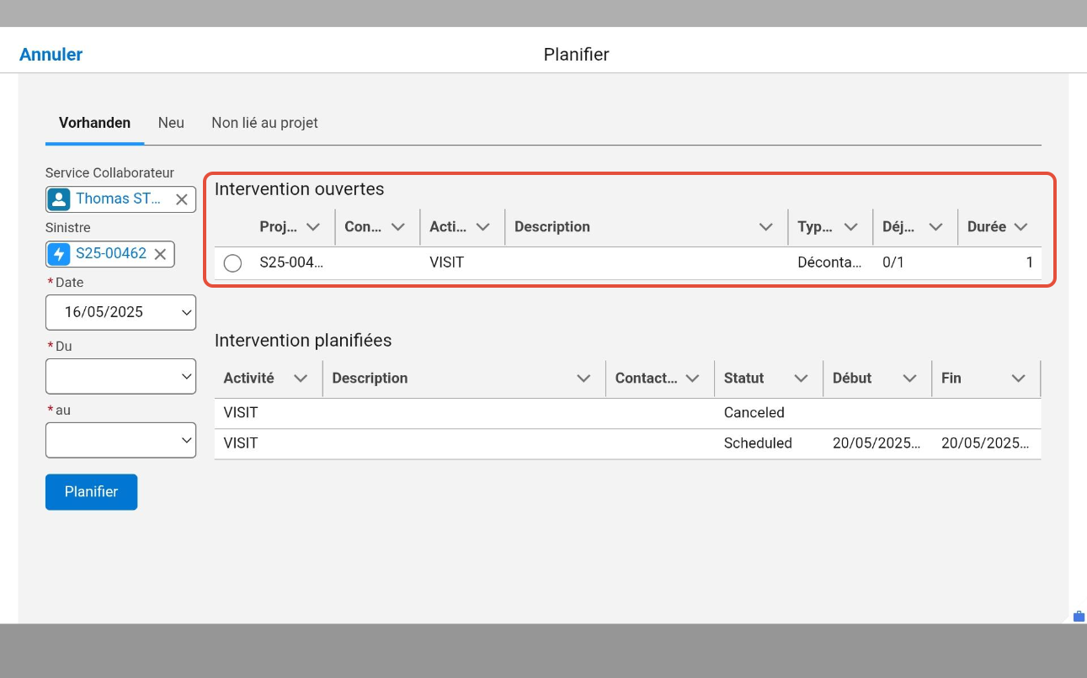Expand the Con... column menu chevron

click(398, 227)
